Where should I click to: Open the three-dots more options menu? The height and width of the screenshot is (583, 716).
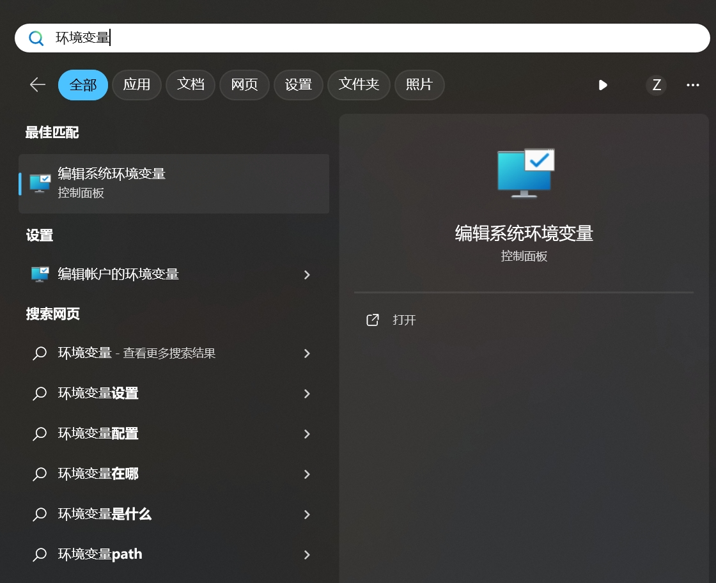pyautogui.click(x=693, y=85)
